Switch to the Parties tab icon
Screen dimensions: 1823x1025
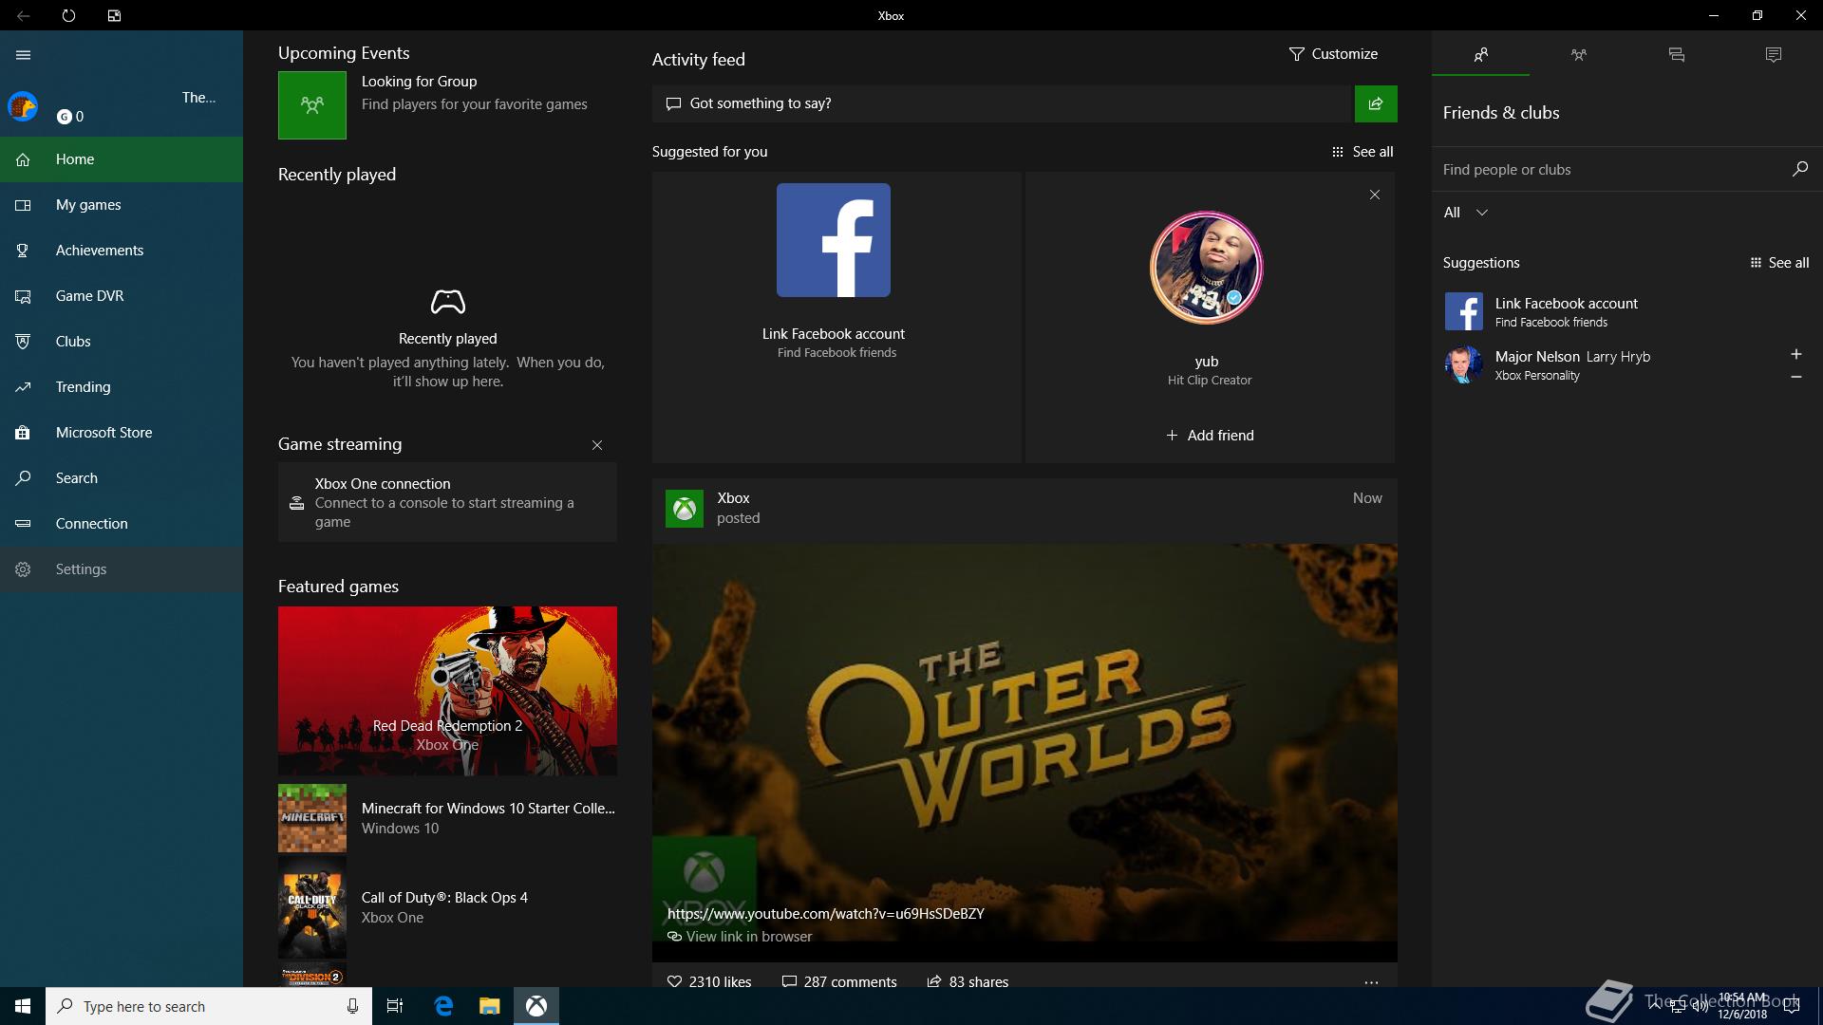tap(1578, 55)
